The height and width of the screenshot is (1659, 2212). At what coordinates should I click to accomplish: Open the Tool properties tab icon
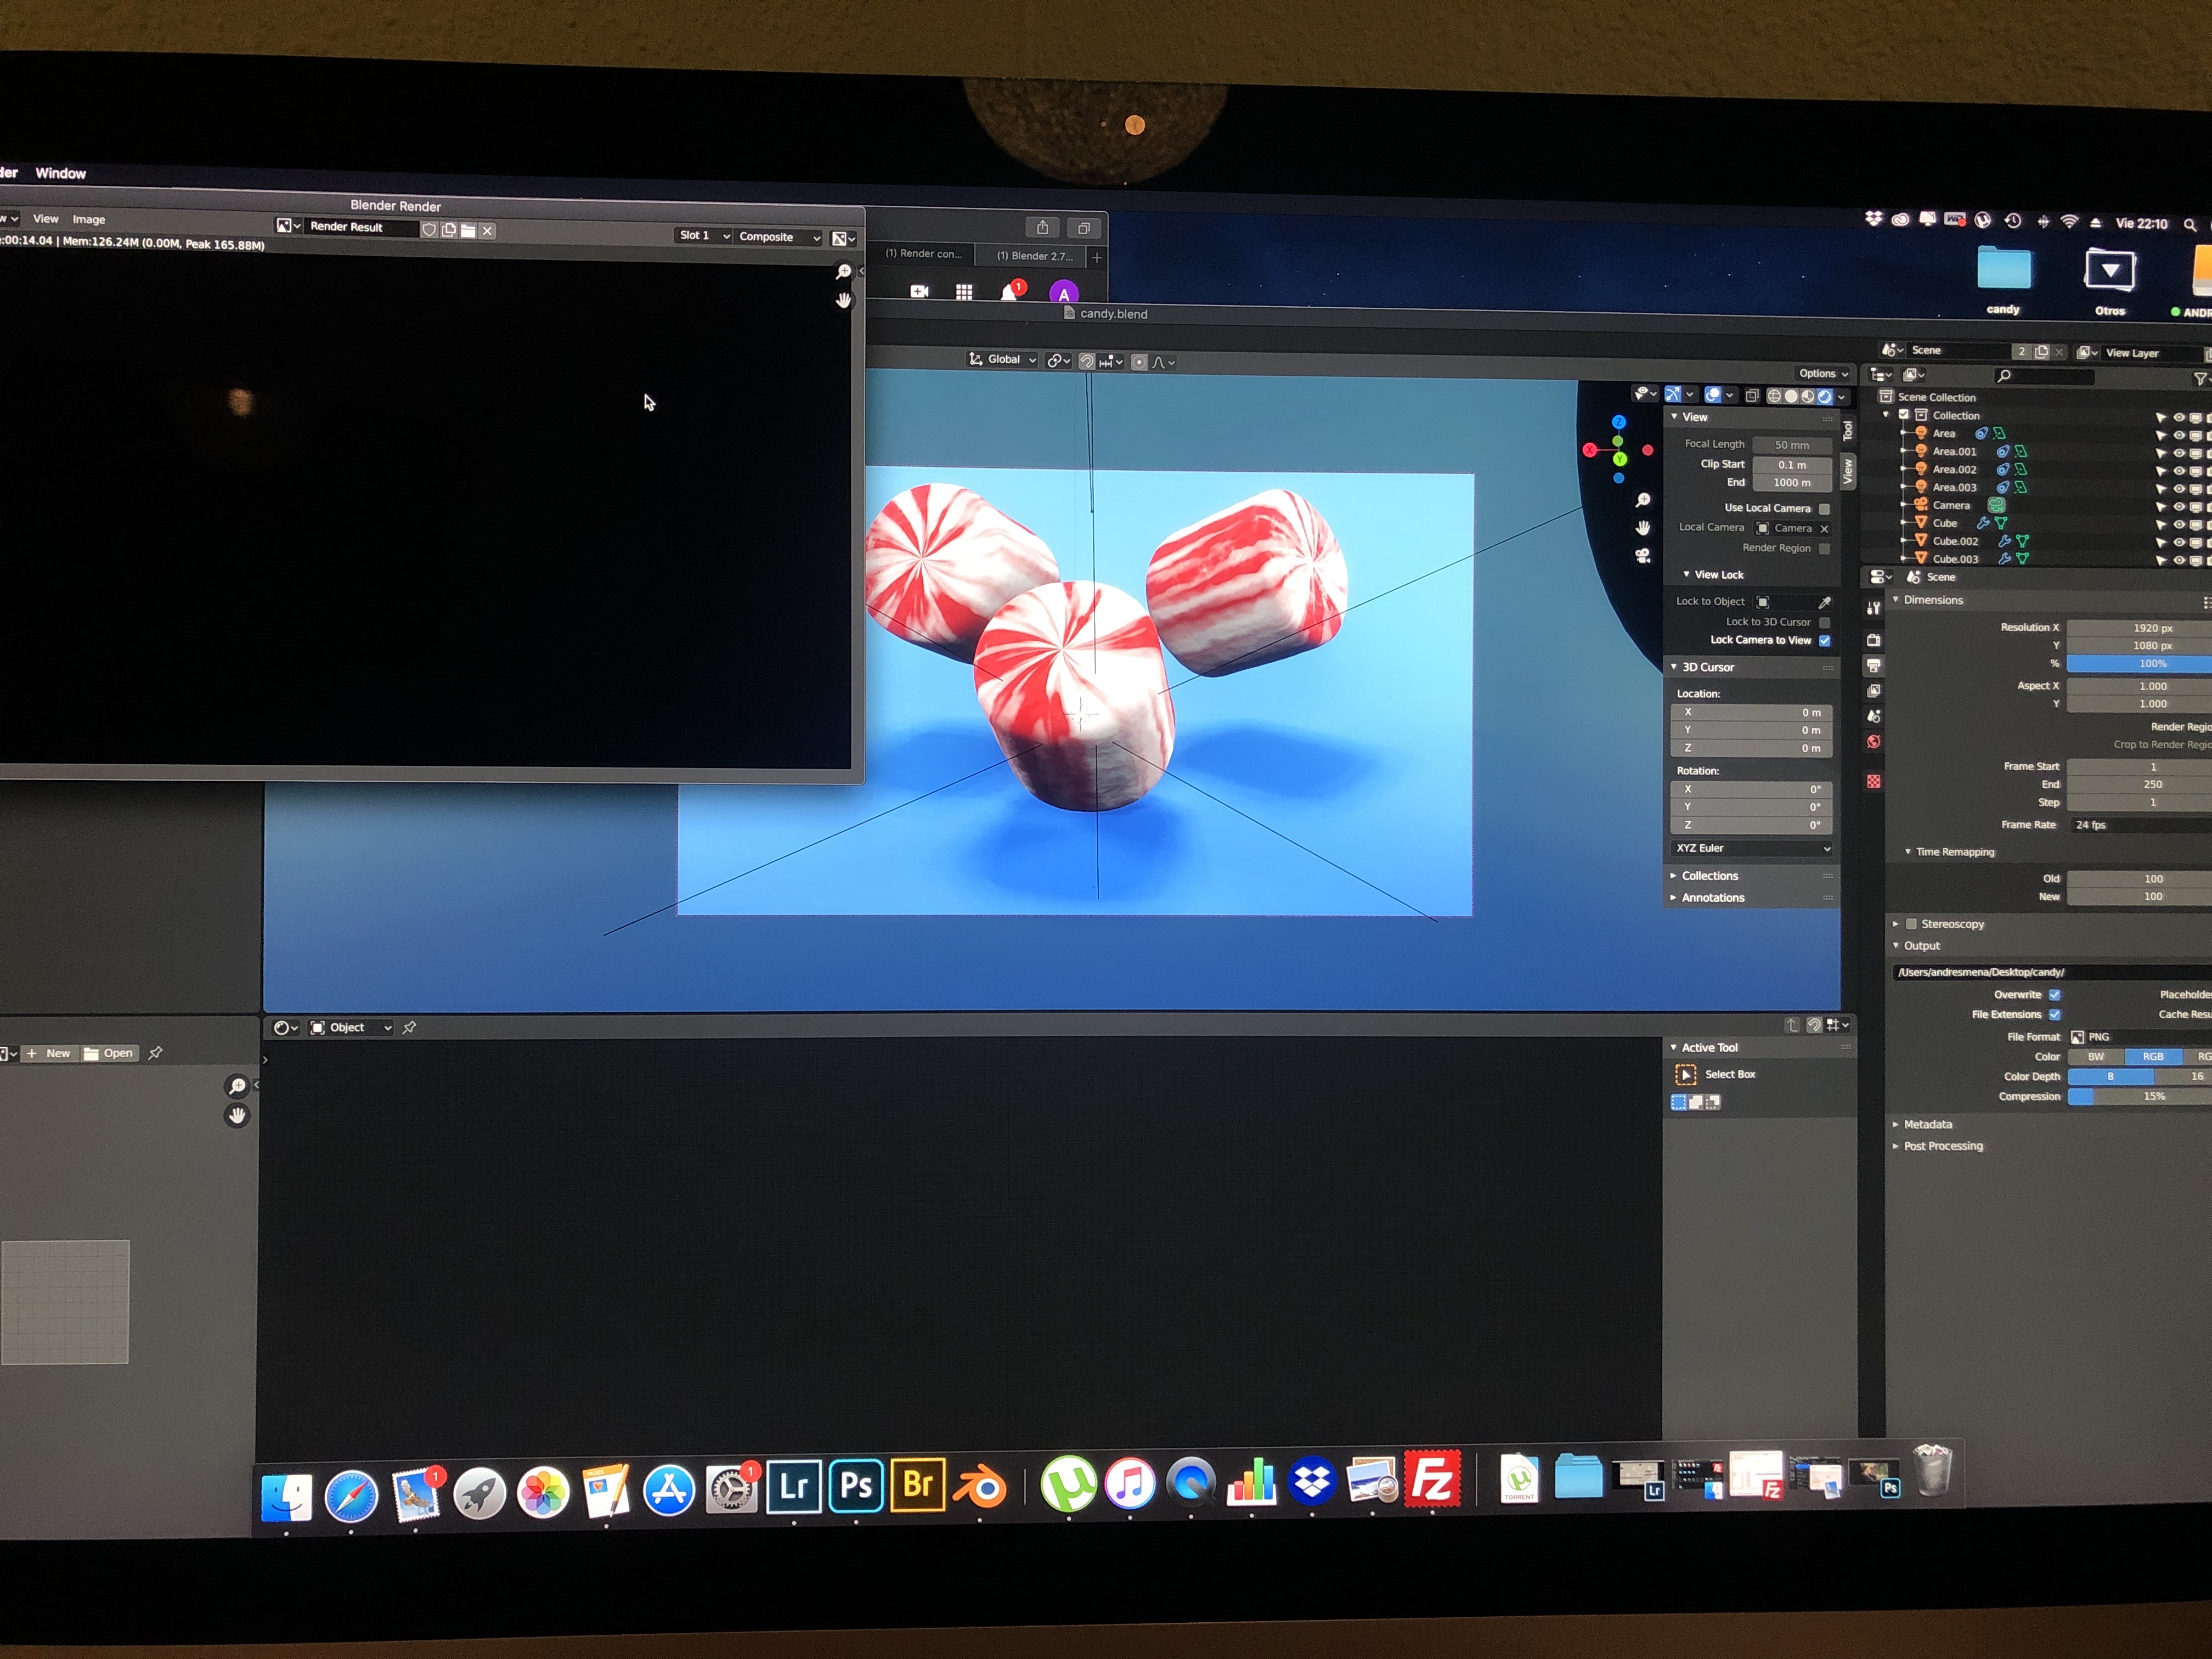1873,608
